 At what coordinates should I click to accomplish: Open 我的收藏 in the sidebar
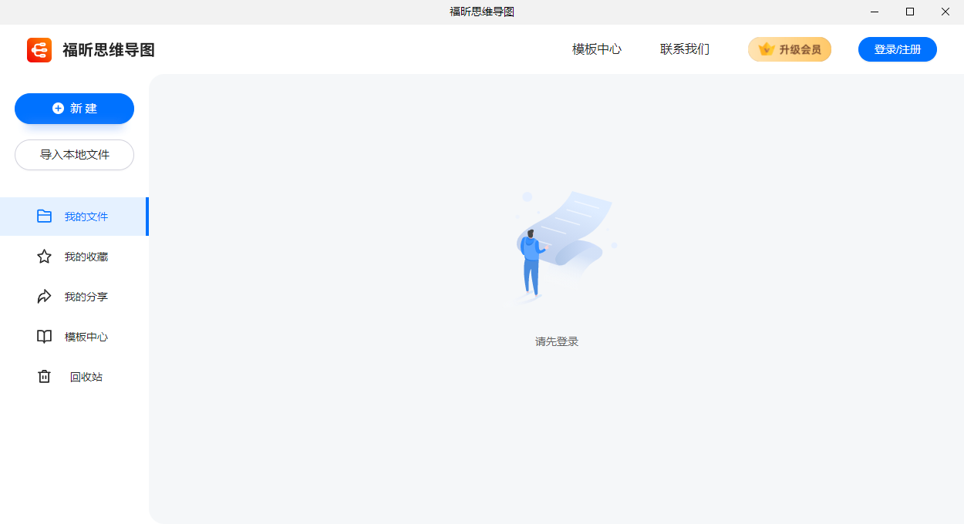[85, 256]
